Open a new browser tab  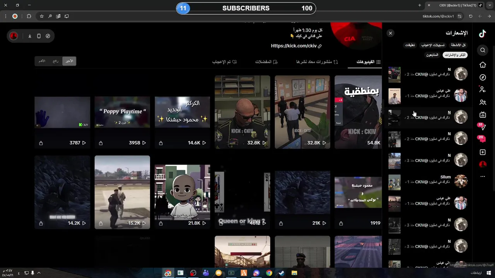pos(420,5)
